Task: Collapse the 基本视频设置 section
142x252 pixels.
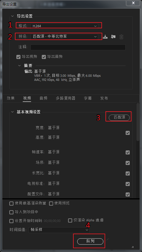Action: 12,112
